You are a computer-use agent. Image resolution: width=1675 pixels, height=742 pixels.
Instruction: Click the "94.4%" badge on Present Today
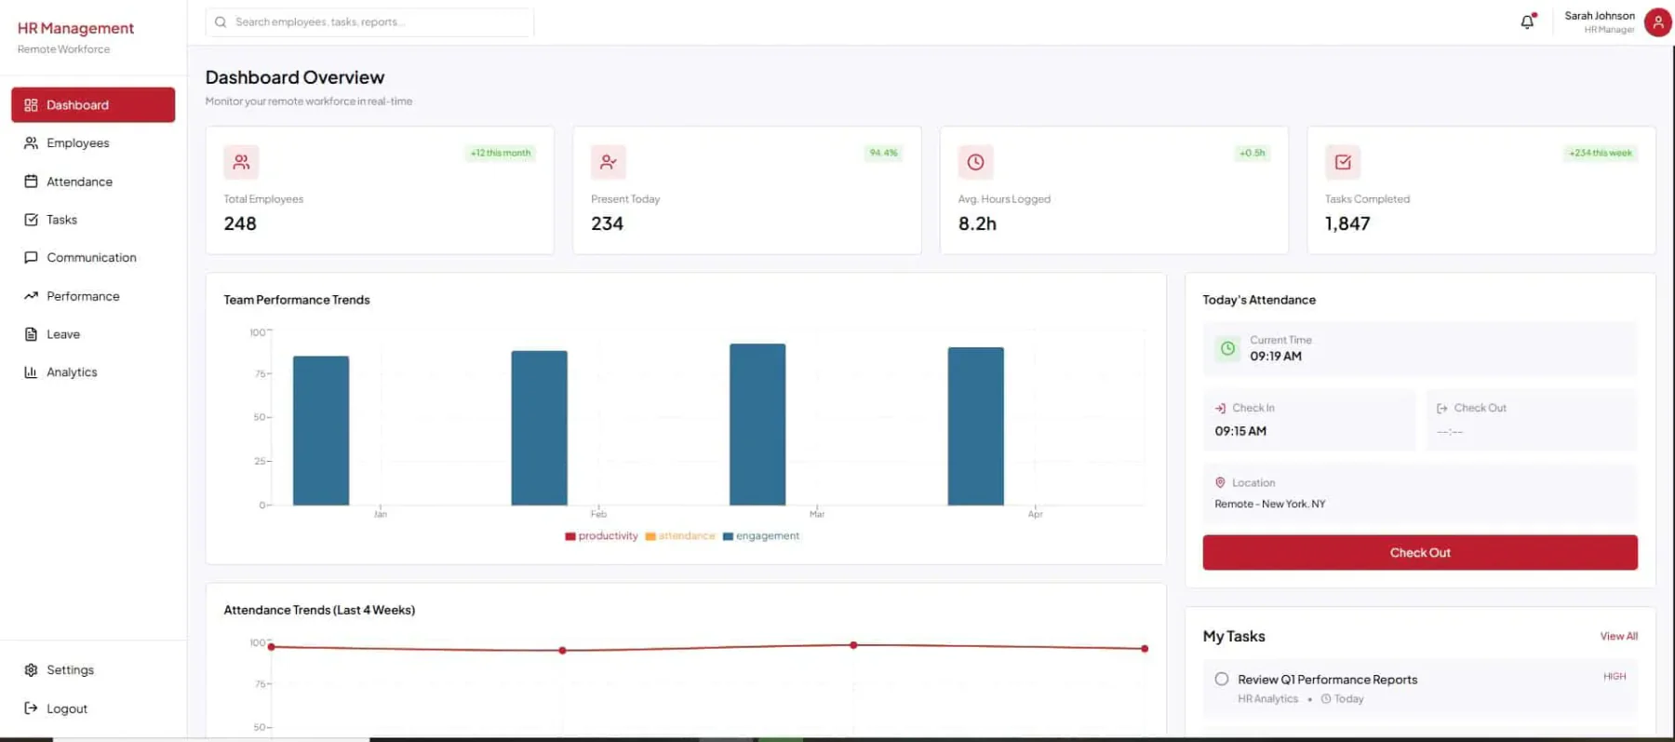[884, 154]
